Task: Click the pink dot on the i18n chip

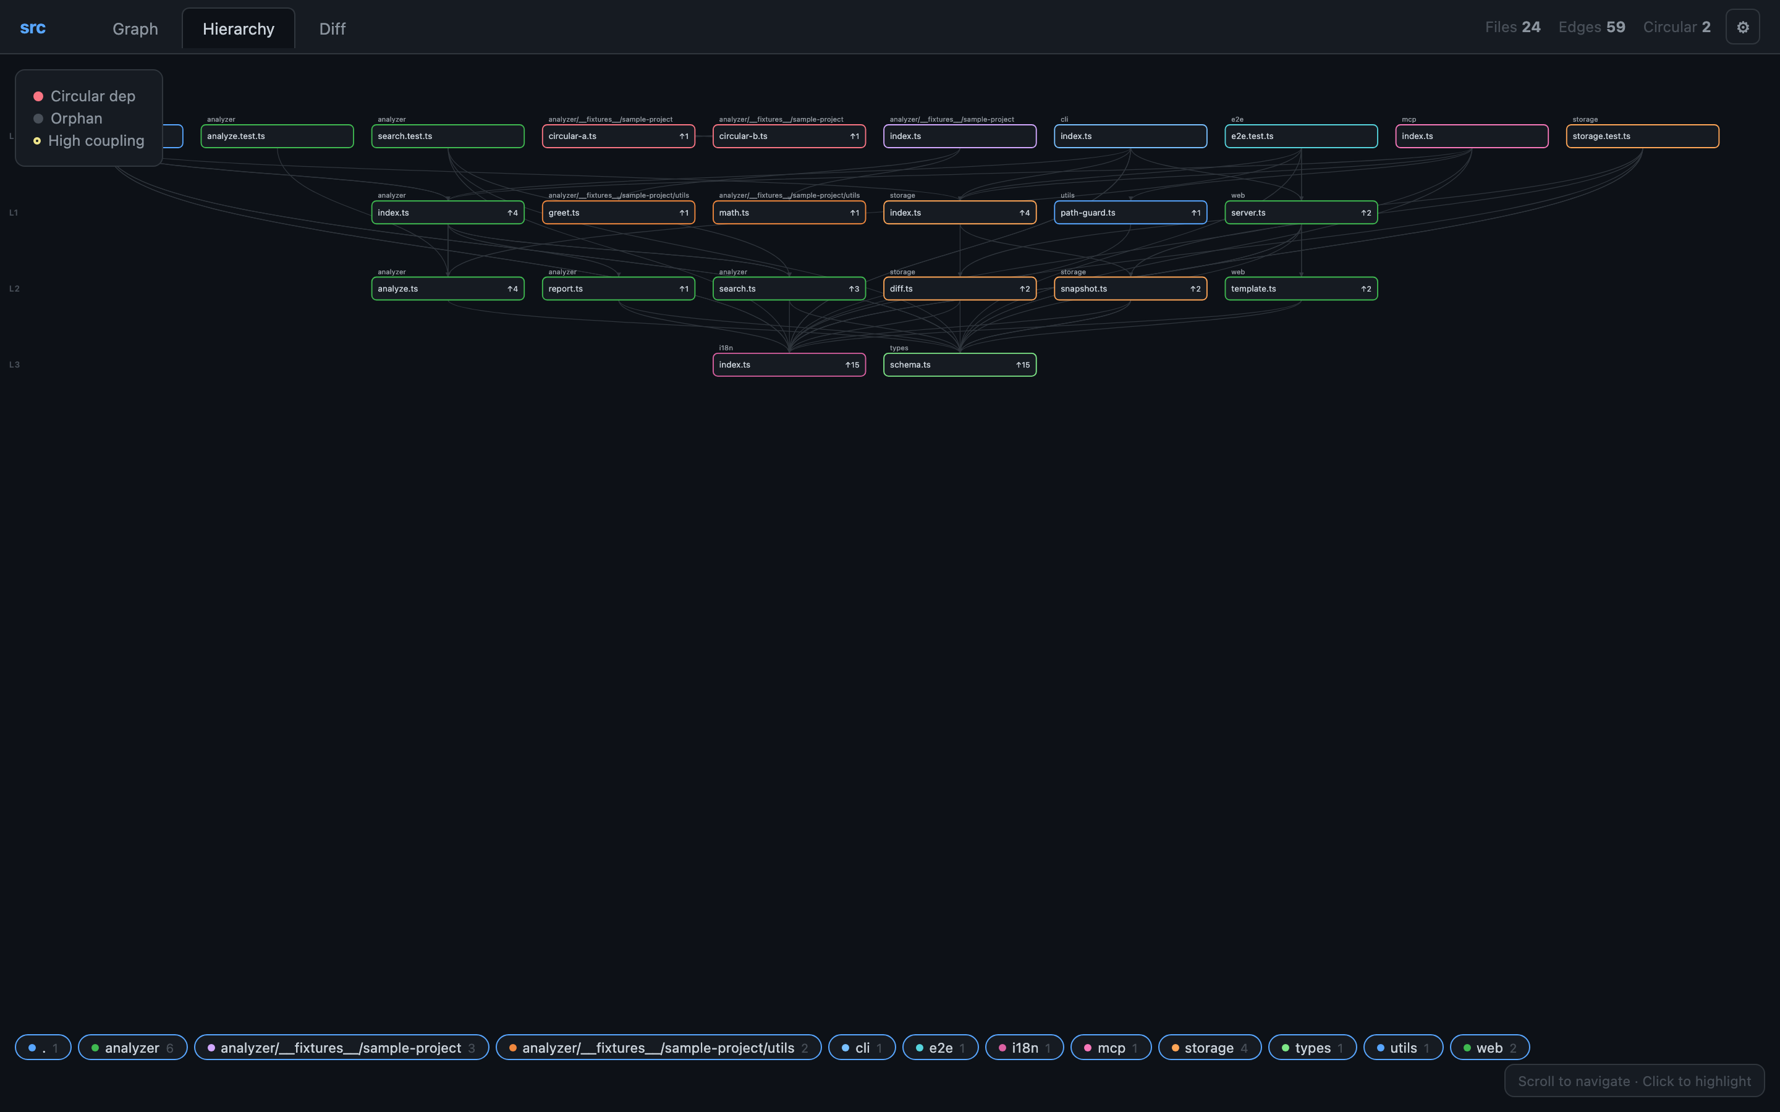Action: tap(1002, 1047)
